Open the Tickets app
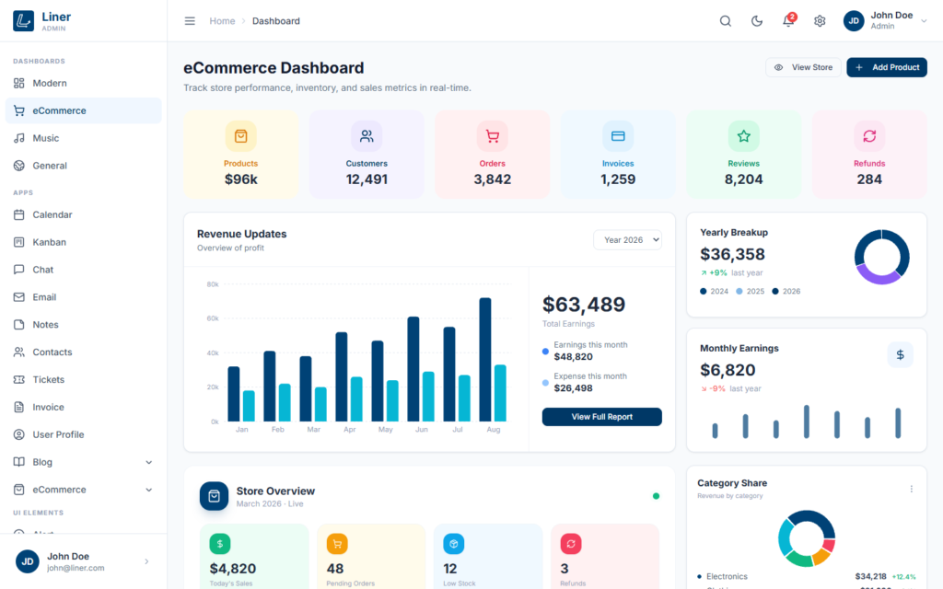Image resolution: width=943 pixels, height=589 pixels. tap(84, 379)
